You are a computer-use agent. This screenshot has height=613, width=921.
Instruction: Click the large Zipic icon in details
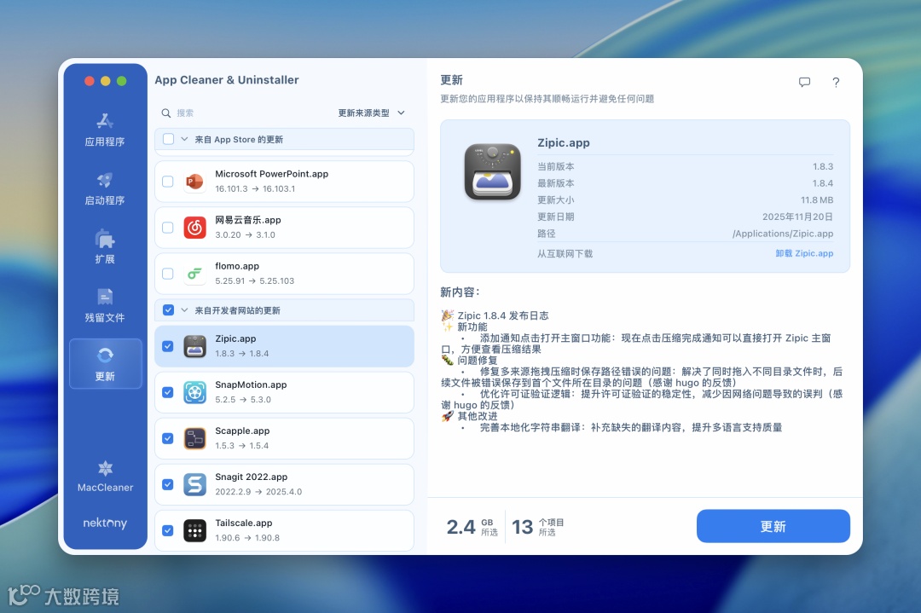(x=493, y=172)
